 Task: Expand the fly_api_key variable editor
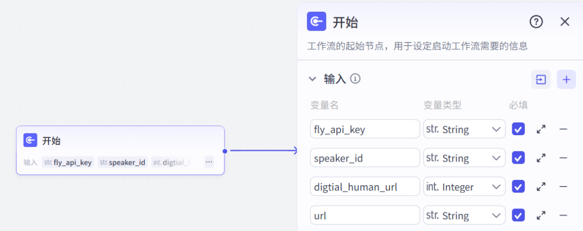540,129
